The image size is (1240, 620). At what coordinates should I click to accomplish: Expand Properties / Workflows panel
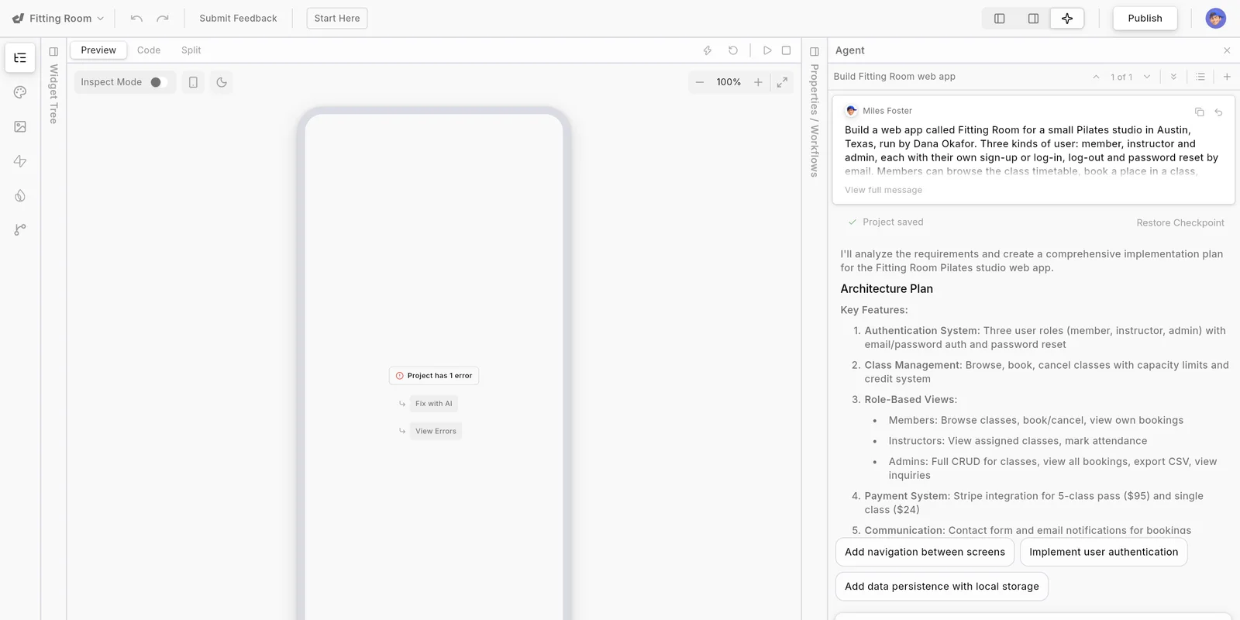coord(815,52)
